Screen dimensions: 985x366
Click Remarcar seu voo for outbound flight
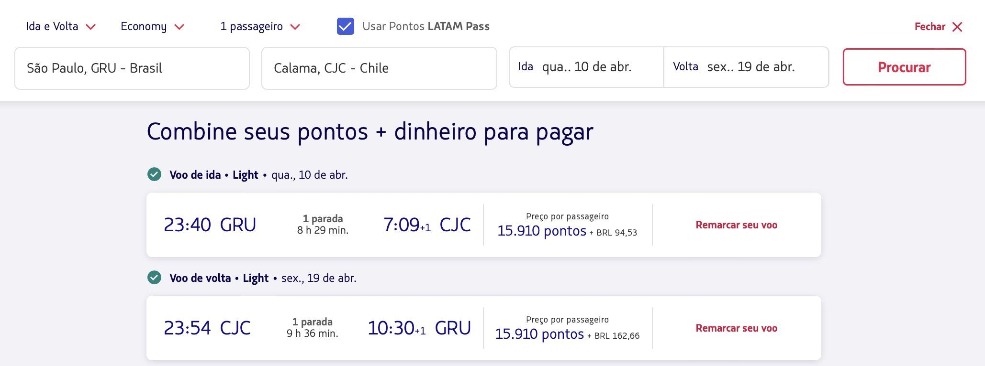(736, 225)
